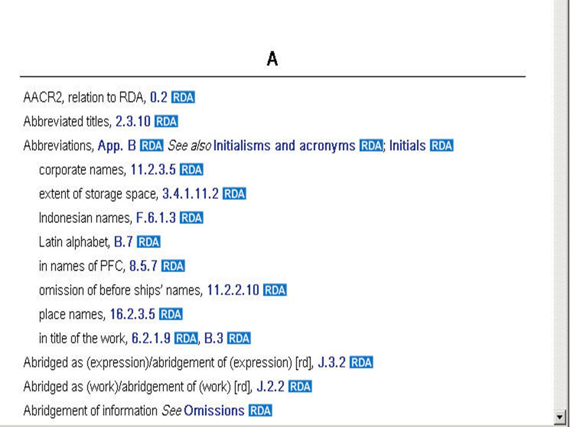Click RDA badge on names of PFC row
The height and width of the screenshot is (427, 570).
(x=173, y=266)
